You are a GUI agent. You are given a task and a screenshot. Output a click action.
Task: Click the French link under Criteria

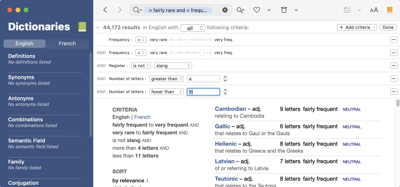142,117
